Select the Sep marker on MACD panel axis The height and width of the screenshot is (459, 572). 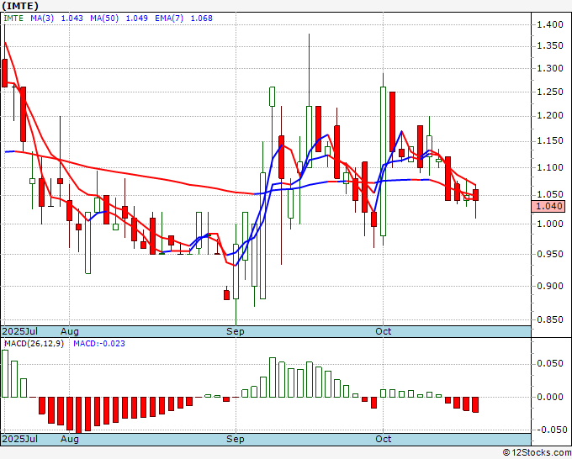pos(235,439)
